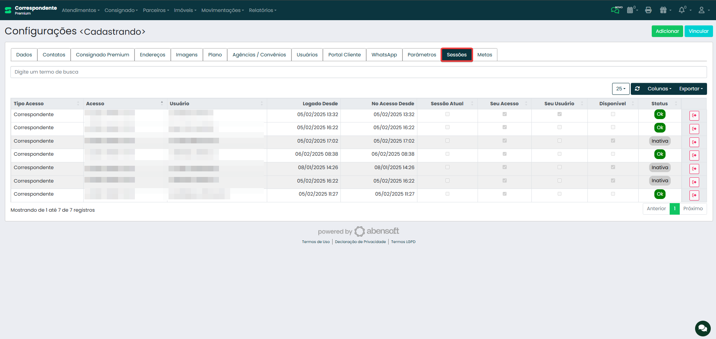Switch to the Usuários tab
716x339 pixels.
click(x=307, y=55)
